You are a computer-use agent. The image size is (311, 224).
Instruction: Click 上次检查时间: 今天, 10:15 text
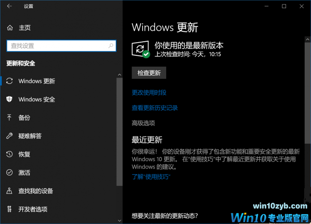188,54
